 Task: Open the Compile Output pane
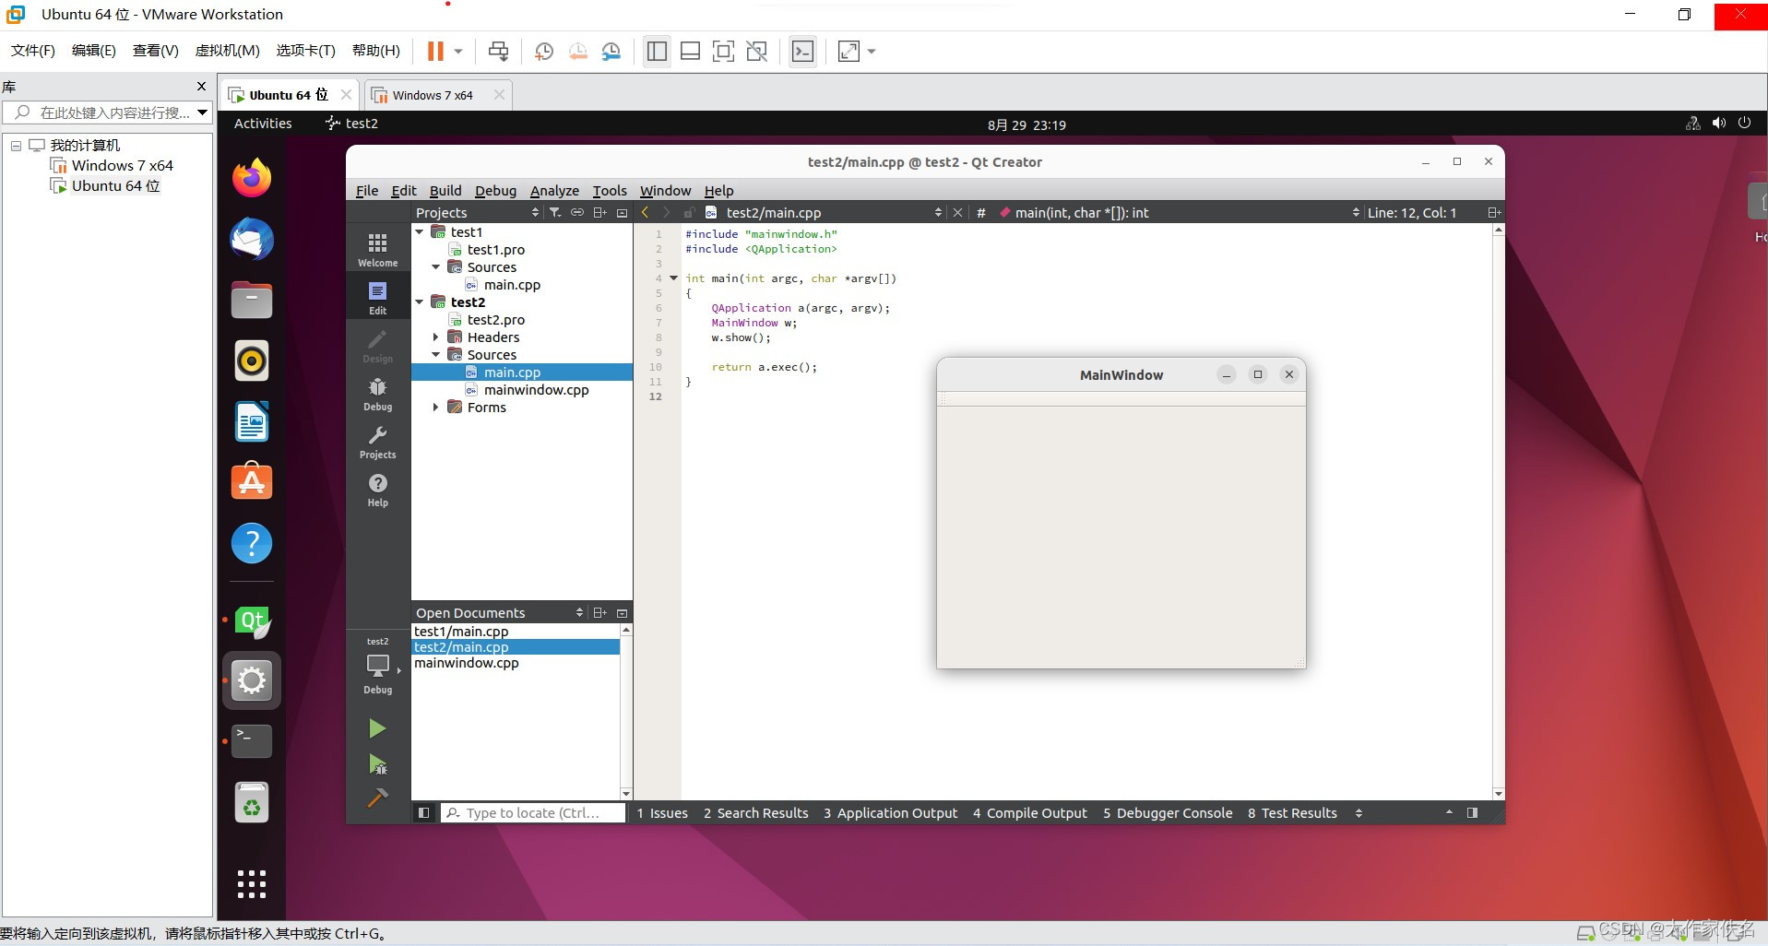point(1029,813)
